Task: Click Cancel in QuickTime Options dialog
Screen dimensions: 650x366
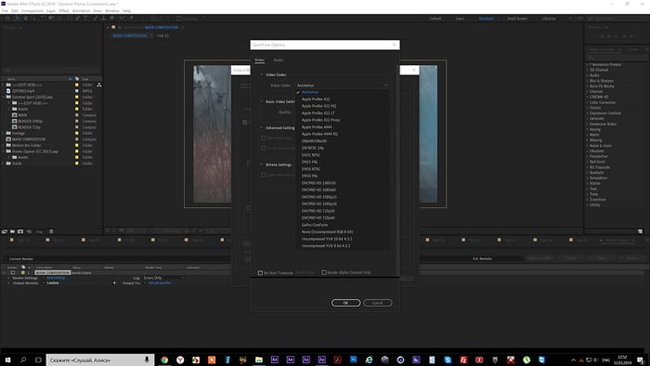Action: coord(377,303)
